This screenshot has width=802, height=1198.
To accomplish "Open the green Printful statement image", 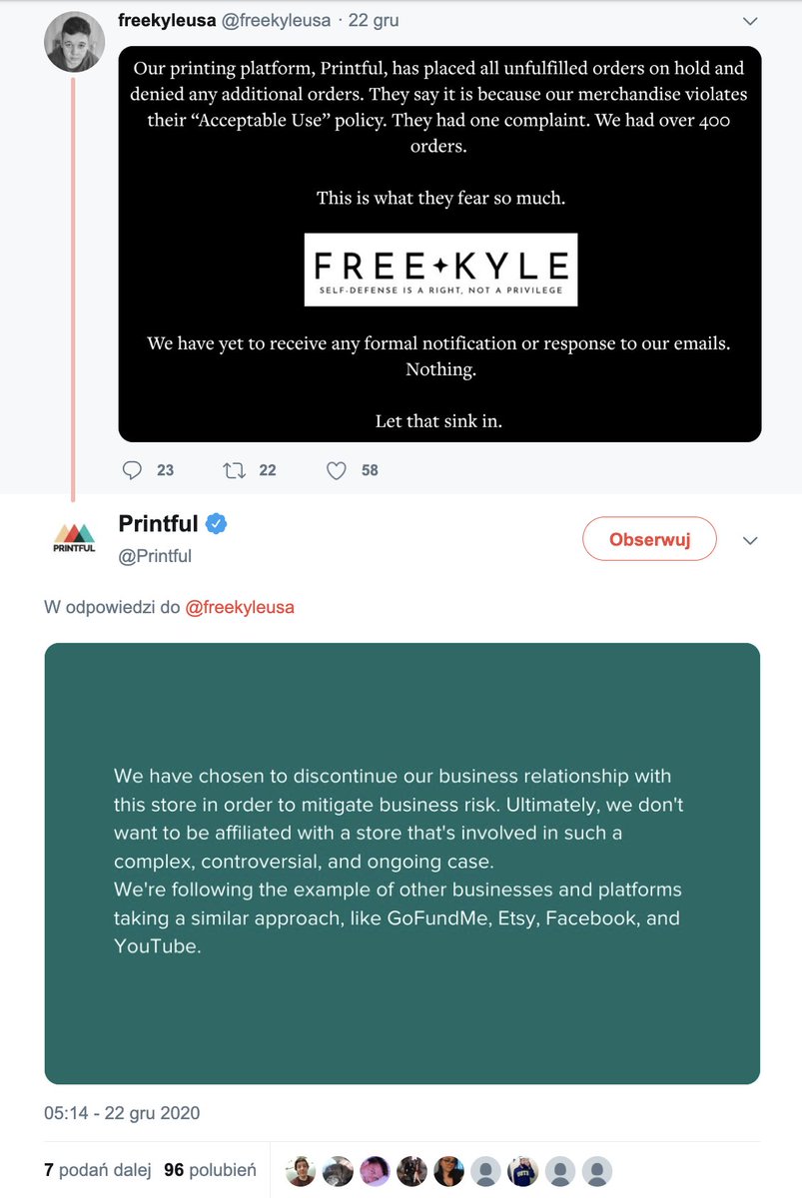I will [x=402, y=864].
